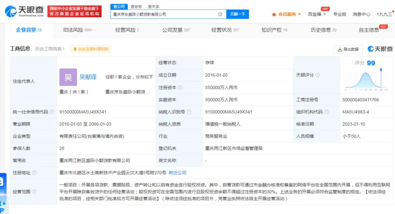Click the help icon next to 天眼评分
Viewport: 395px width, 214px height.
[317, 75]
